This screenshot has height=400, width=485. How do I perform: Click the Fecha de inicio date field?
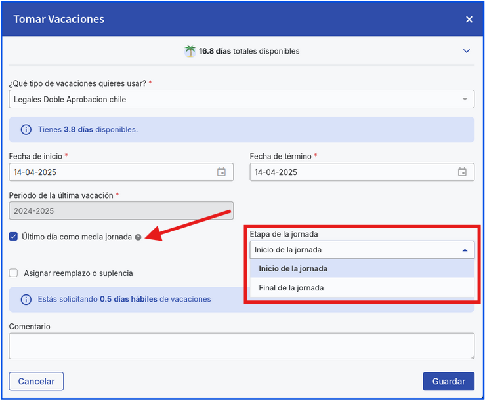(x=112, y=172)
